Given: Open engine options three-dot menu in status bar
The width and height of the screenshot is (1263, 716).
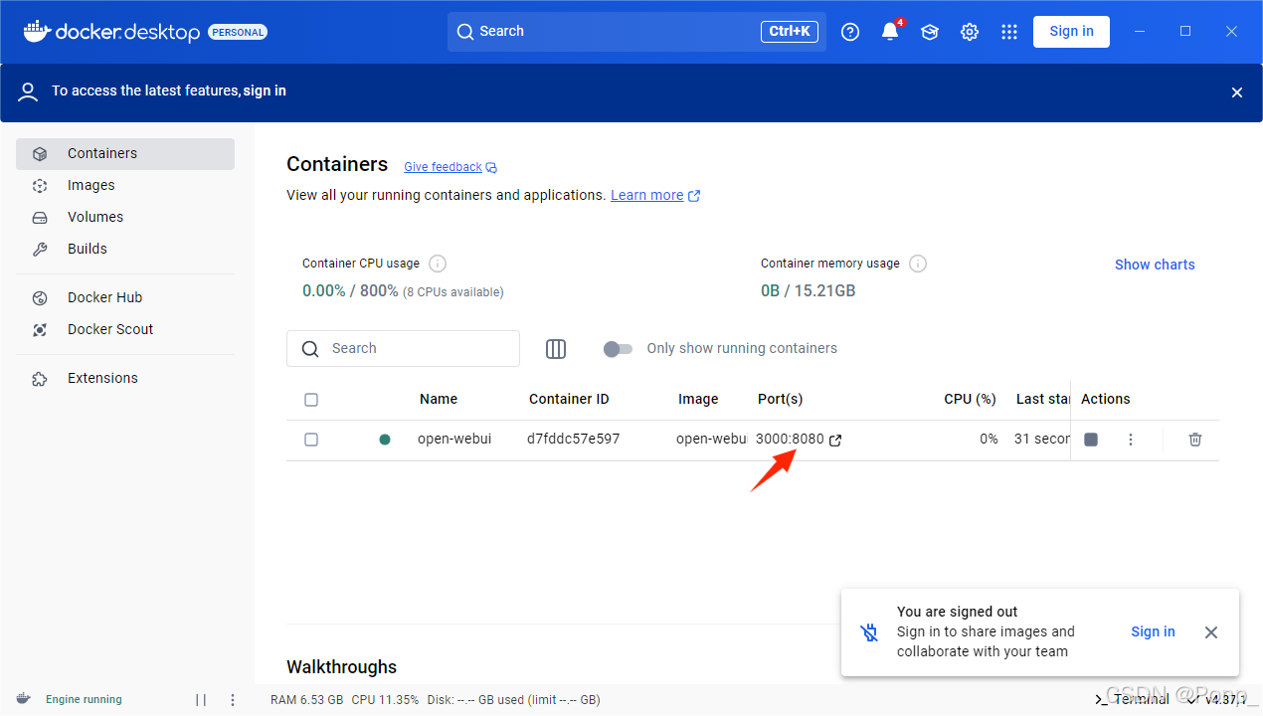Looking at the screenshot, I should [x=233, y=700].
